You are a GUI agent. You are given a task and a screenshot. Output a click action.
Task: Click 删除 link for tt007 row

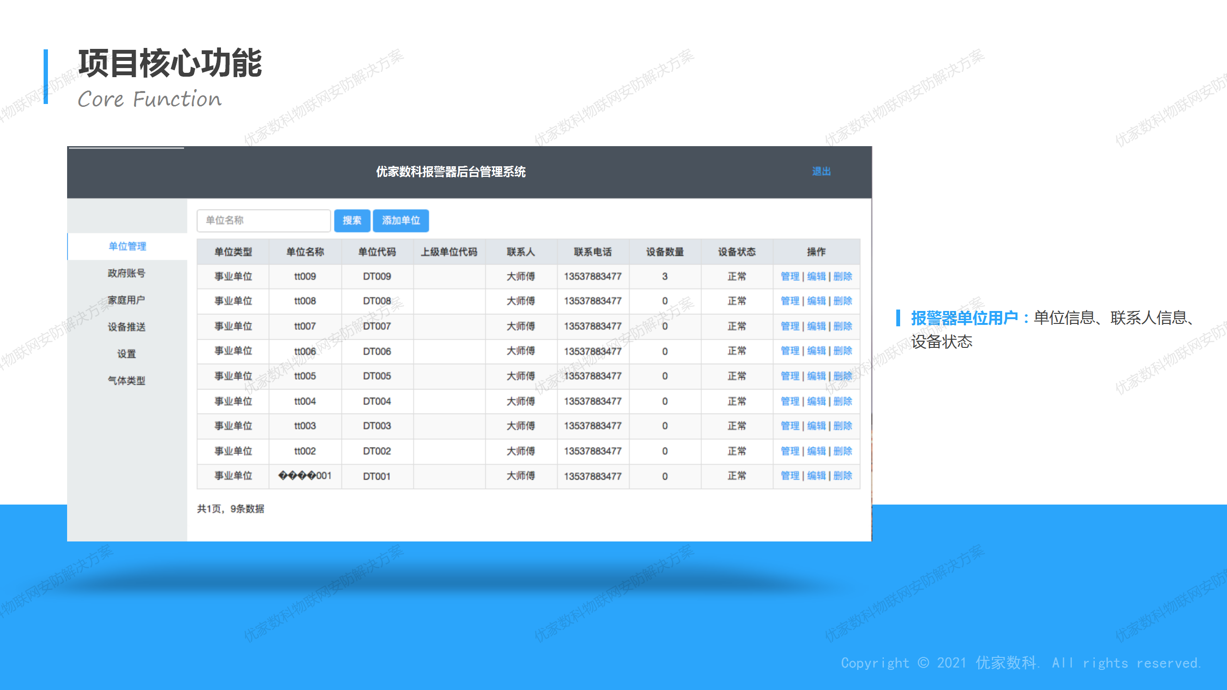tap(843, 326)
